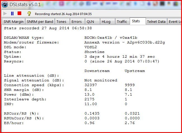Open the QLN tab

point(92,21)
